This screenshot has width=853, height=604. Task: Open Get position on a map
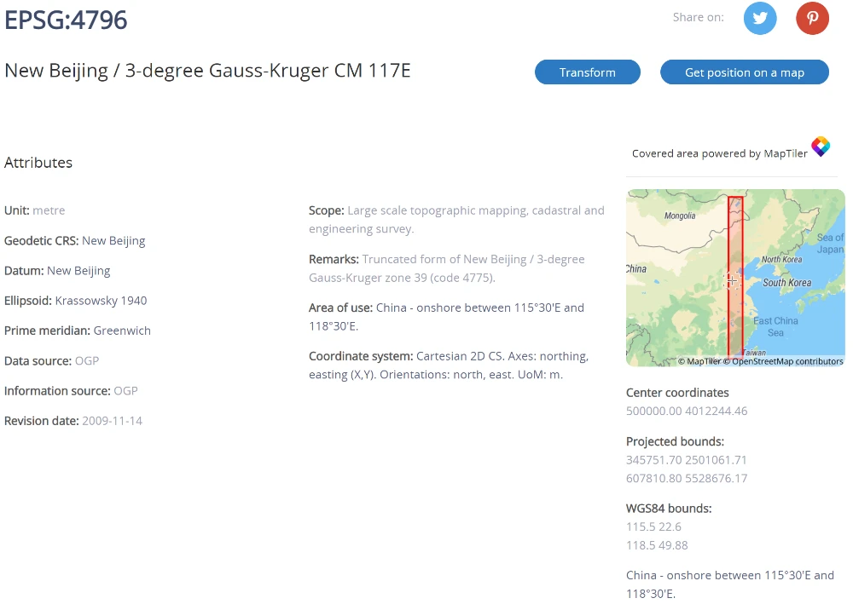click(x=744, y=72)
